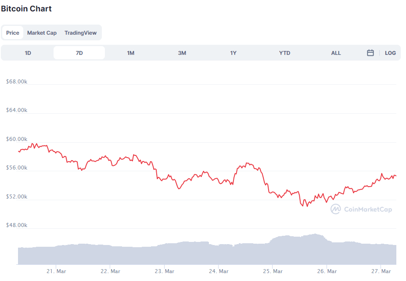View 3M price history
This screenshot has height=281, width=406.
tap(182, 53)
